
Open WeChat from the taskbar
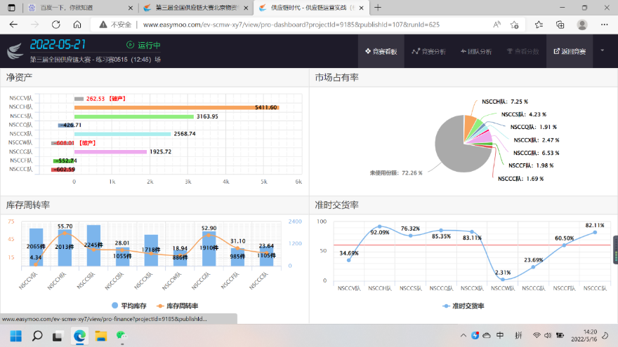pos(121,335)
